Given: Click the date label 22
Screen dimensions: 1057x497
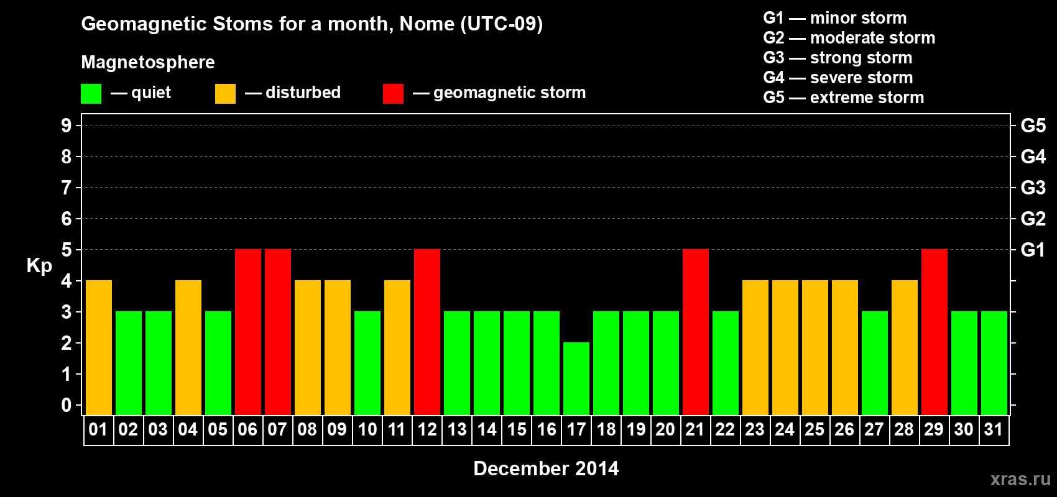Looking at the screenshot, I should (x=725, y=429).
